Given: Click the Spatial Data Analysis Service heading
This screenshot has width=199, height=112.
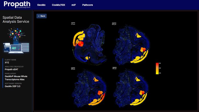Looking at the screenshot, I should 16,20.
